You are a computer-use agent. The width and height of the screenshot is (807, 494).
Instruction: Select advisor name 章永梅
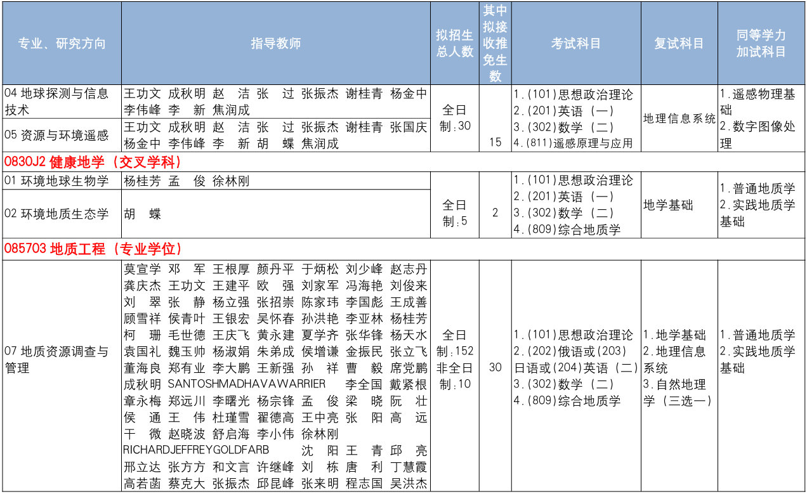tap(142, 401)
